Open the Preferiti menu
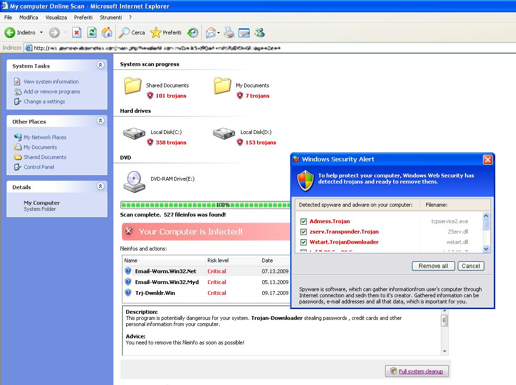The image size is (516, 385). (x=83, y=17)
